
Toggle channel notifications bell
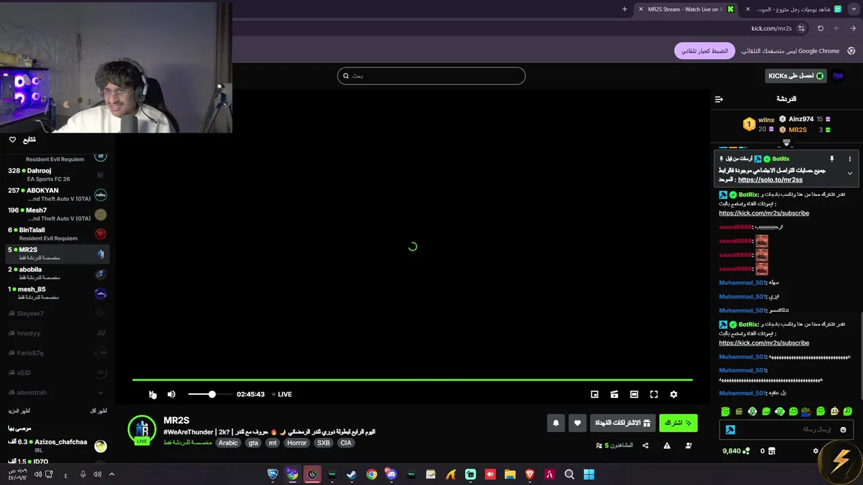tap(556, 423)
